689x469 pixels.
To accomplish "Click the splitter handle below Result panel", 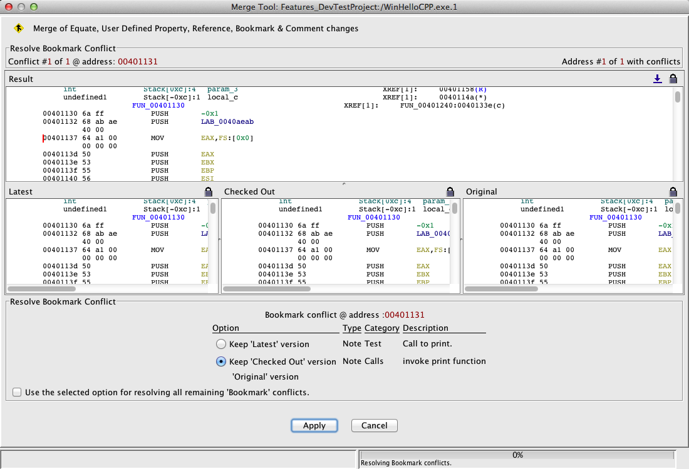I will (343, 184).
